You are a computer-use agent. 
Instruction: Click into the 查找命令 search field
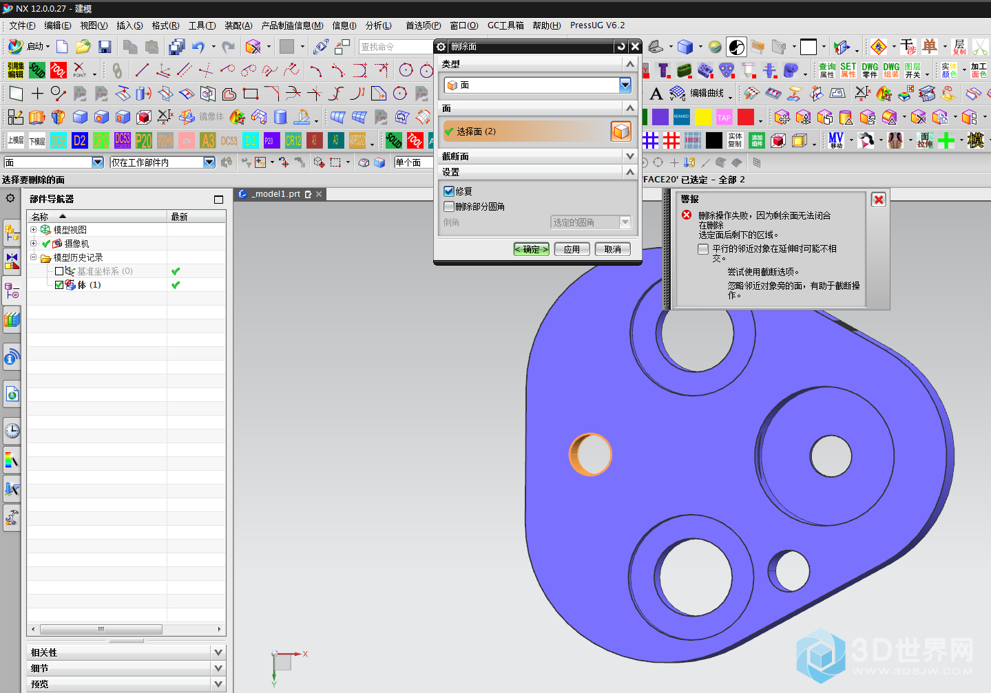point(396,47)
